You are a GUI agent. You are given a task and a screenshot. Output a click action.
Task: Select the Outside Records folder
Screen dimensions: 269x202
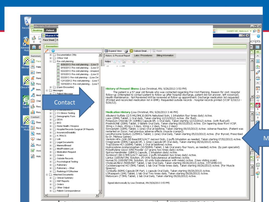(65, 159)
